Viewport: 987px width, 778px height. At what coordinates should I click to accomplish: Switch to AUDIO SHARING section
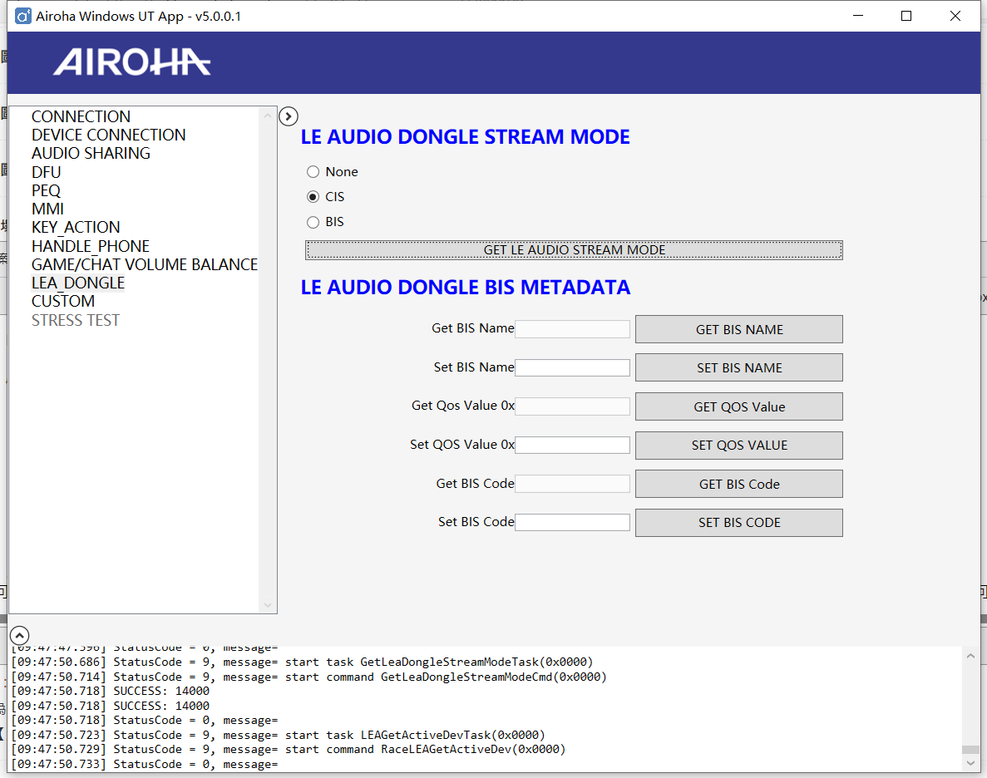click(91, 153)
